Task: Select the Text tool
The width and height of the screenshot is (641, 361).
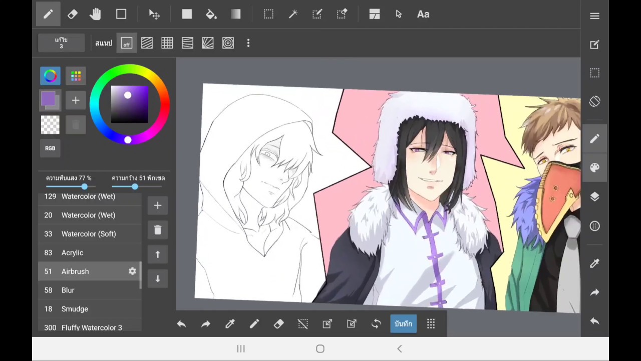Action: tap(423, 14)
